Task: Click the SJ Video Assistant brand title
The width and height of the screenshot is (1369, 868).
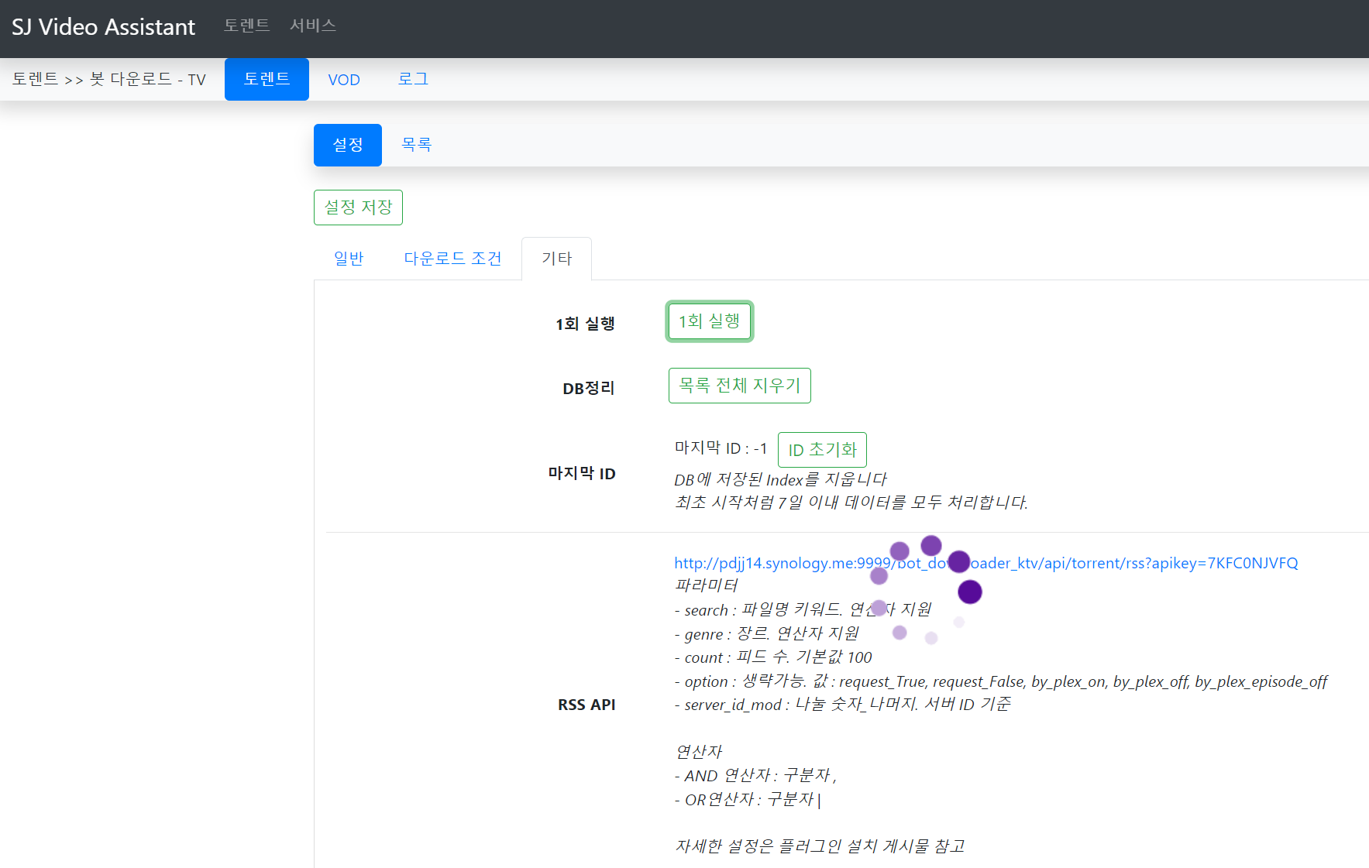Action: (x=103, y=27)
